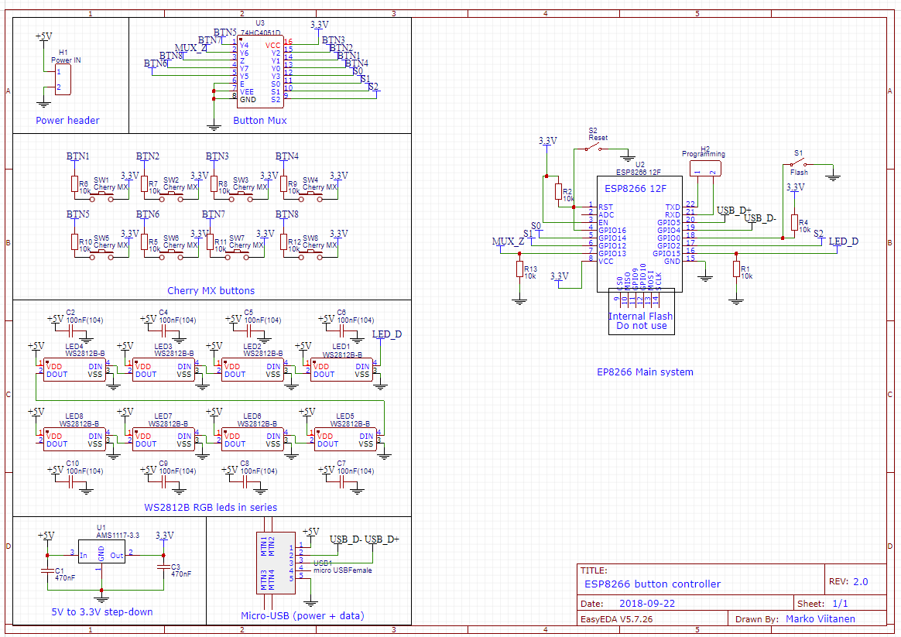
Task: Select the H2 Programming header
Action: (704, 168)
